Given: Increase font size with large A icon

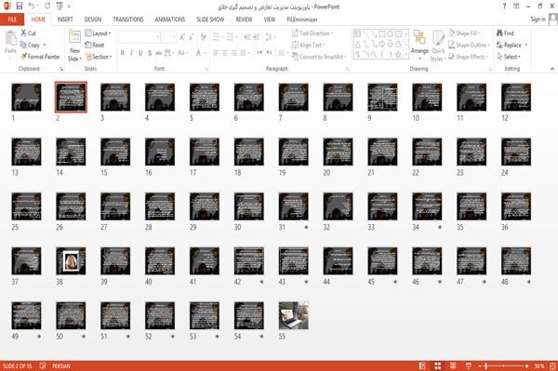Looking at the screenshot, I should [x=182, y=37].
